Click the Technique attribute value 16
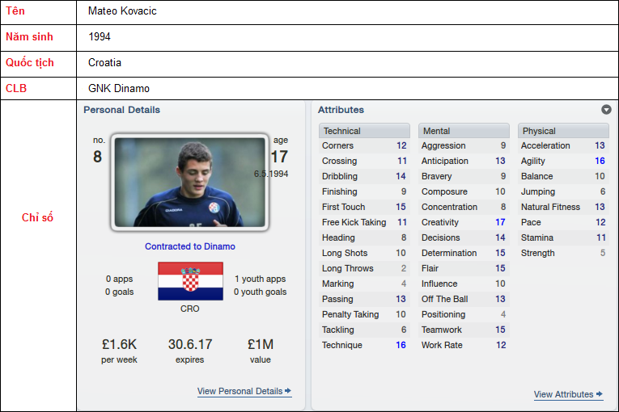 pyautogui.click(x=401, y=345)
